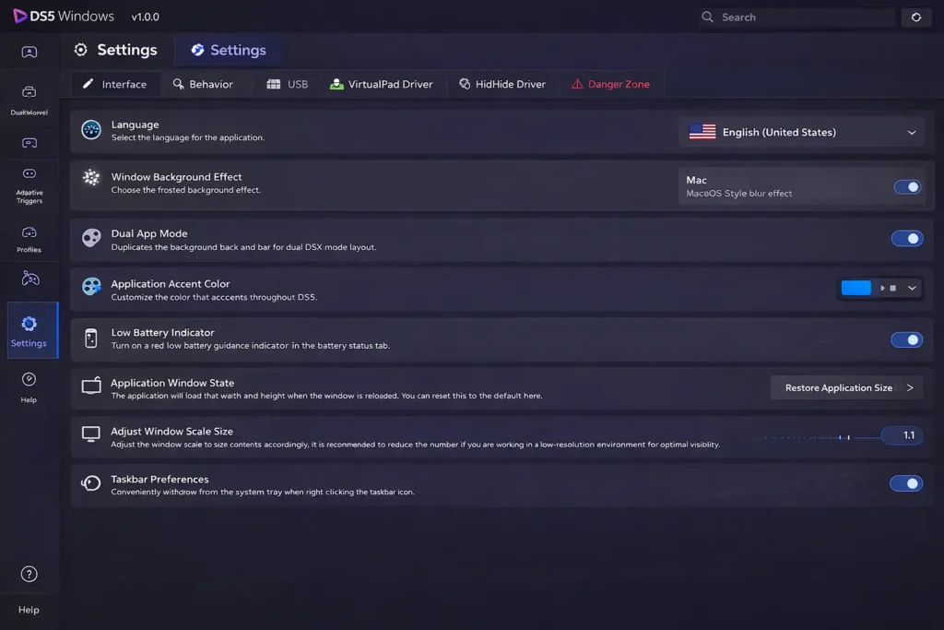The image size is (944, 630).
Task: Expand the Application Accent Color dropdown
Action: pyautogui.click(x=911, y=288)
